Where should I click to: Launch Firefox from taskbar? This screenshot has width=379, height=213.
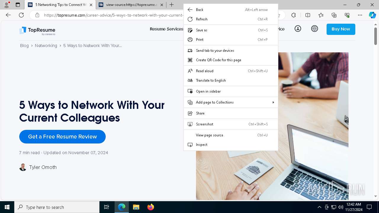coord(150,207)
